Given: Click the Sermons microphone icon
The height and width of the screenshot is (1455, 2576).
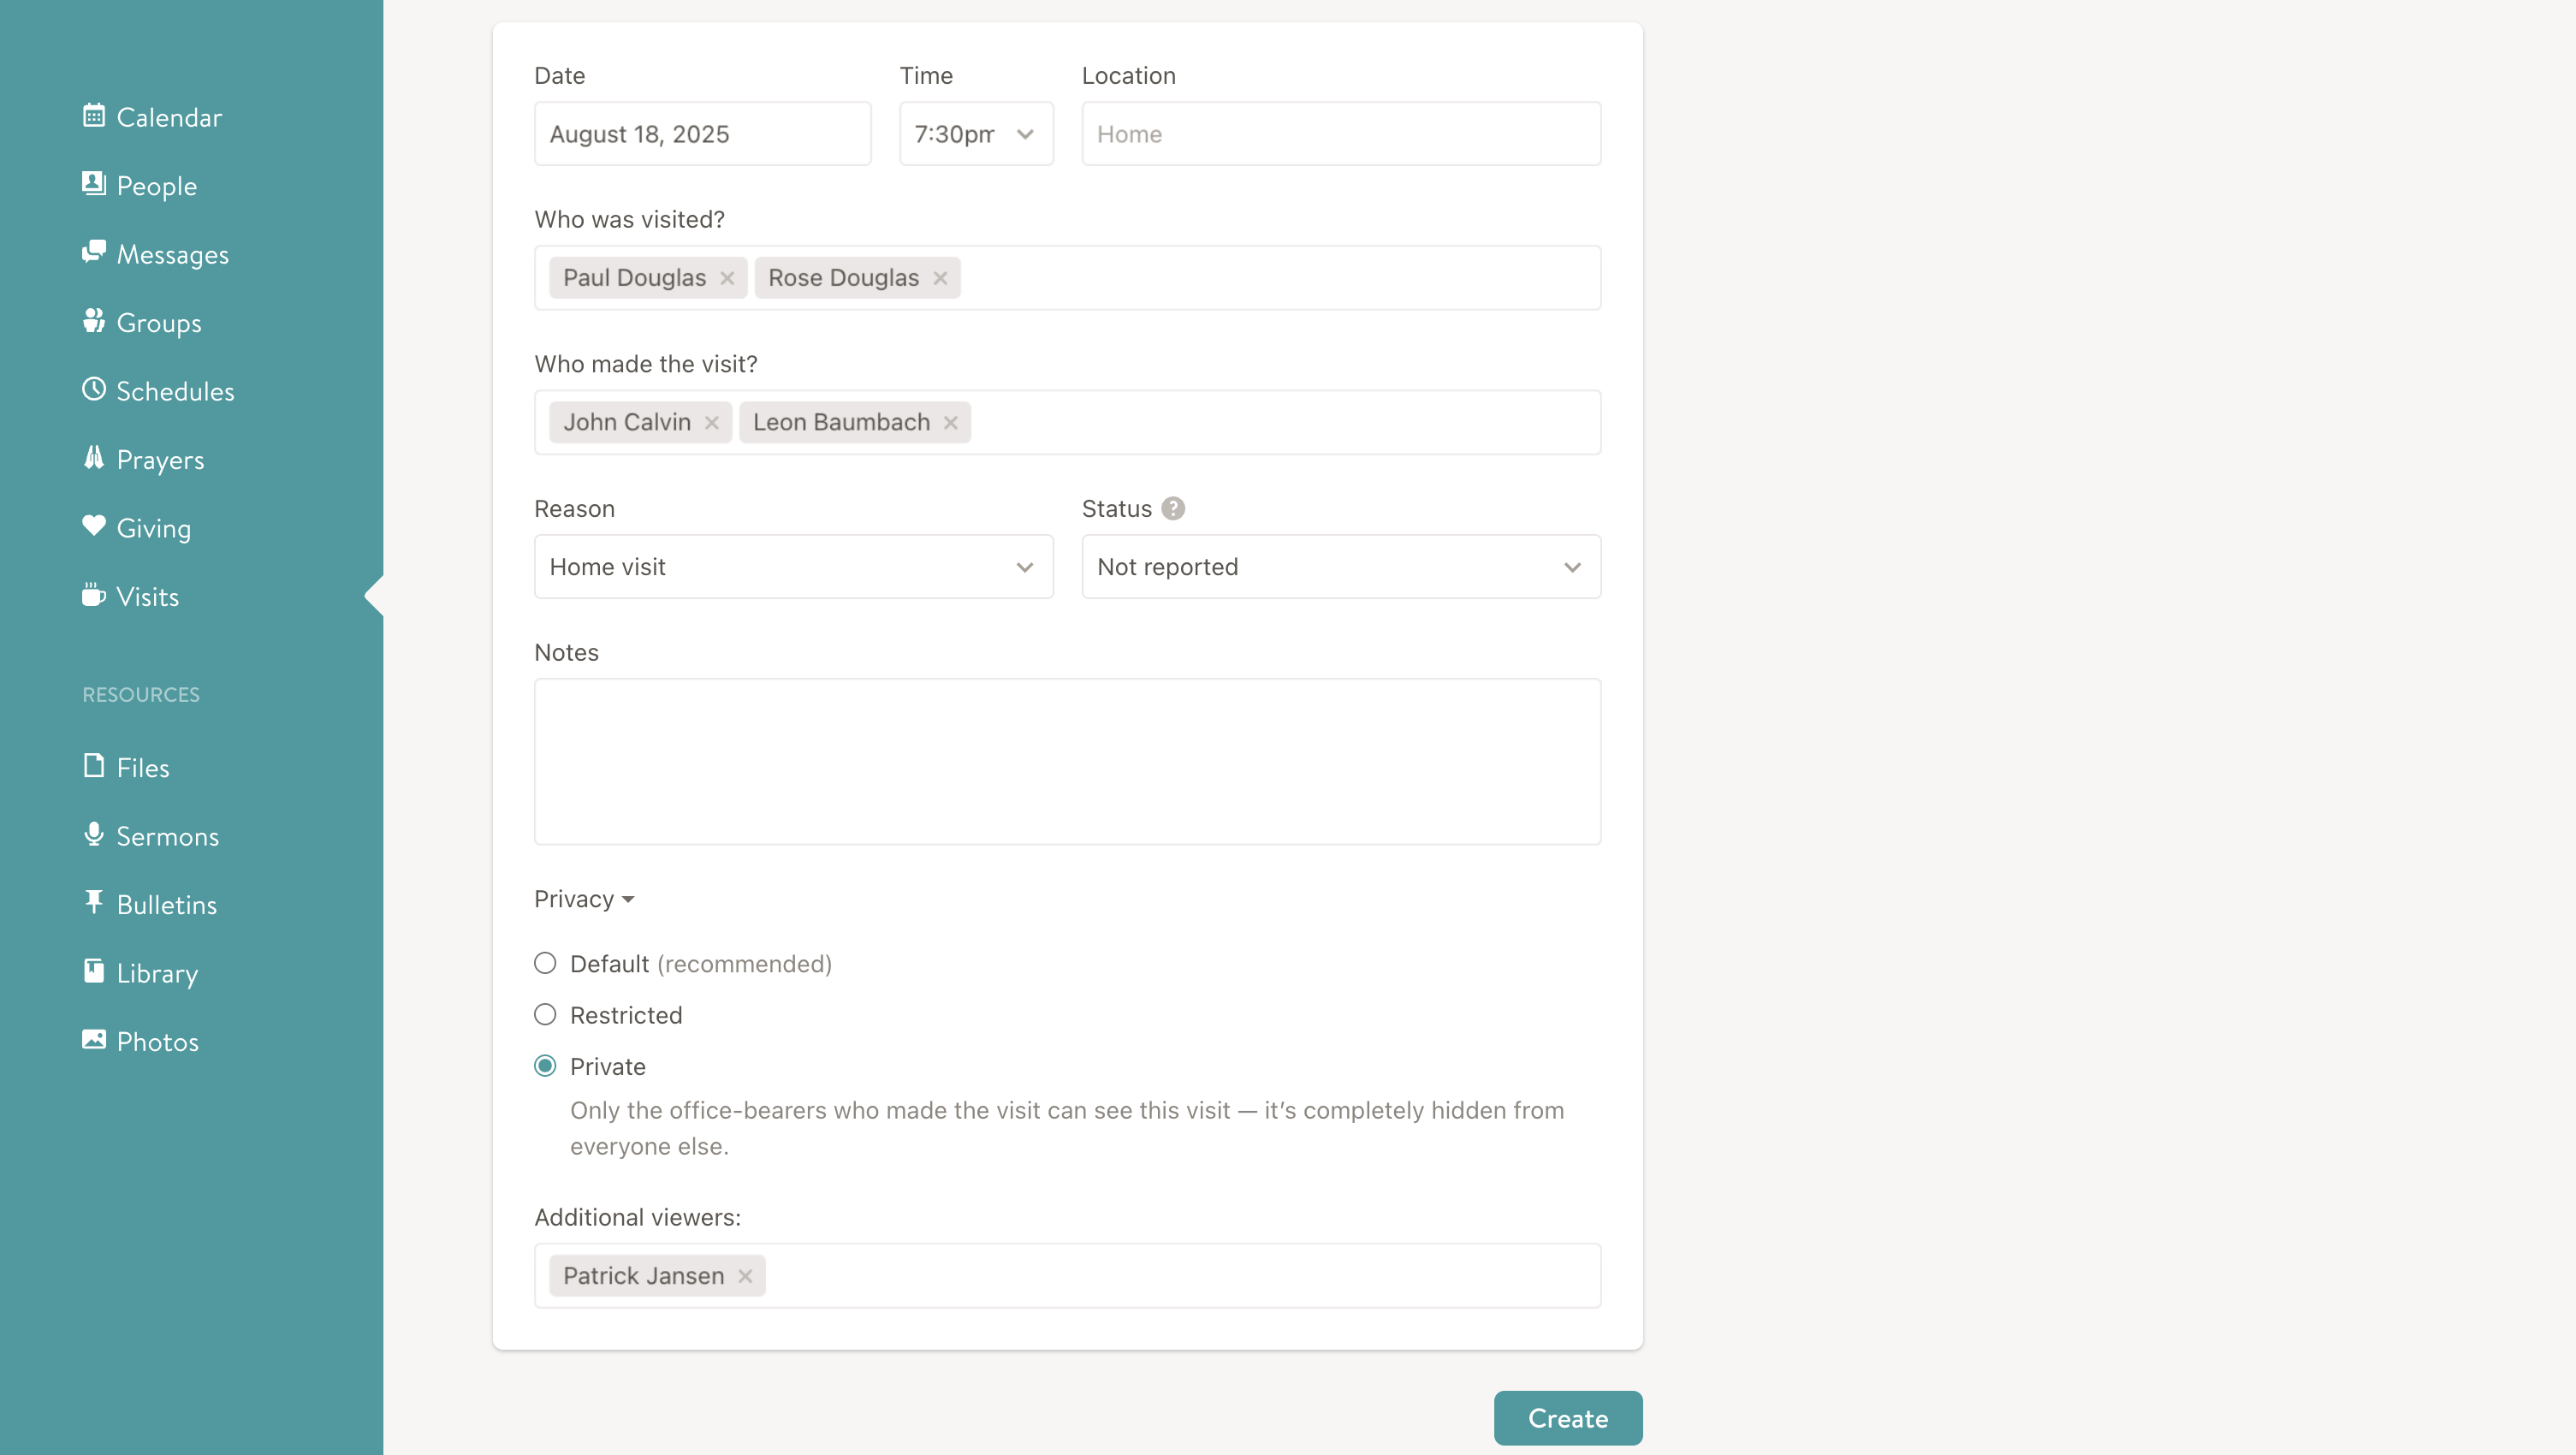Looking at the screenshot, I should click(94, 834).
